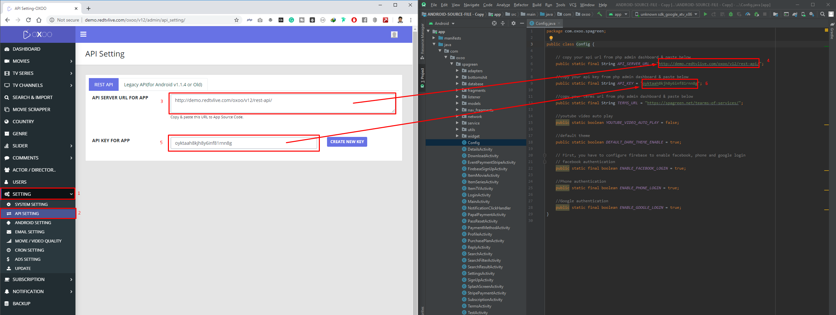Collapse the SETTING sidebar menu
Viewport: 836px width, 315px height.
click(x=38, y=194)
